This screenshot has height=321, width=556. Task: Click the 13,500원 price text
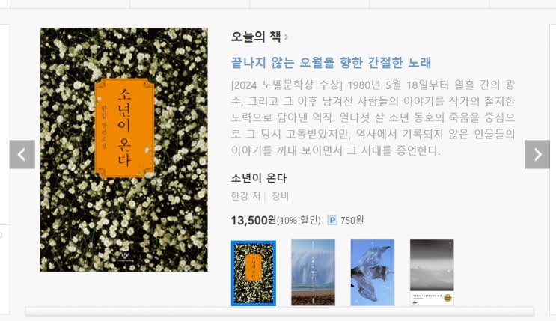(254, 220)
